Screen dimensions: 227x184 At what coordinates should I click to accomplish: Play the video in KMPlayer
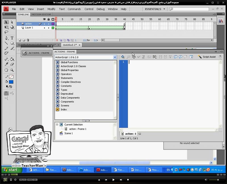click(113, 180)
